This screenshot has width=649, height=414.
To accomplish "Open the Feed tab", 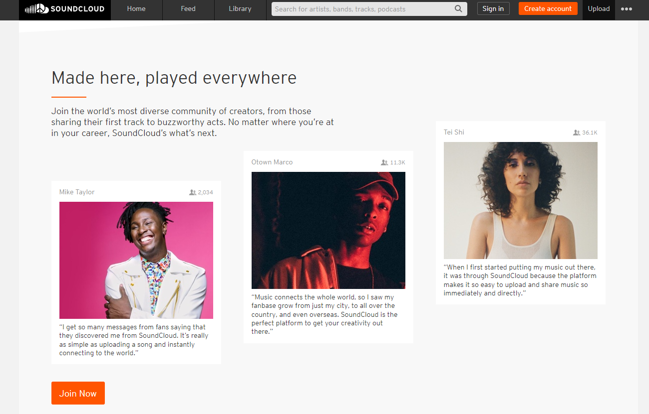I will coord(188,9).
